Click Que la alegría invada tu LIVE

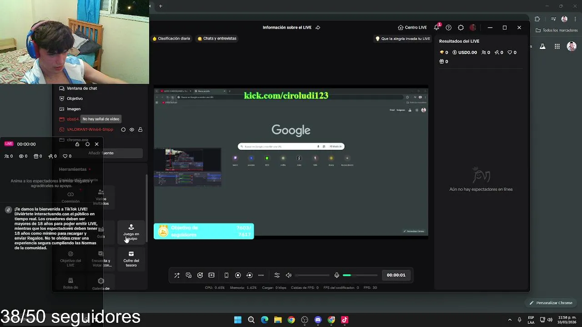[402, 39]
